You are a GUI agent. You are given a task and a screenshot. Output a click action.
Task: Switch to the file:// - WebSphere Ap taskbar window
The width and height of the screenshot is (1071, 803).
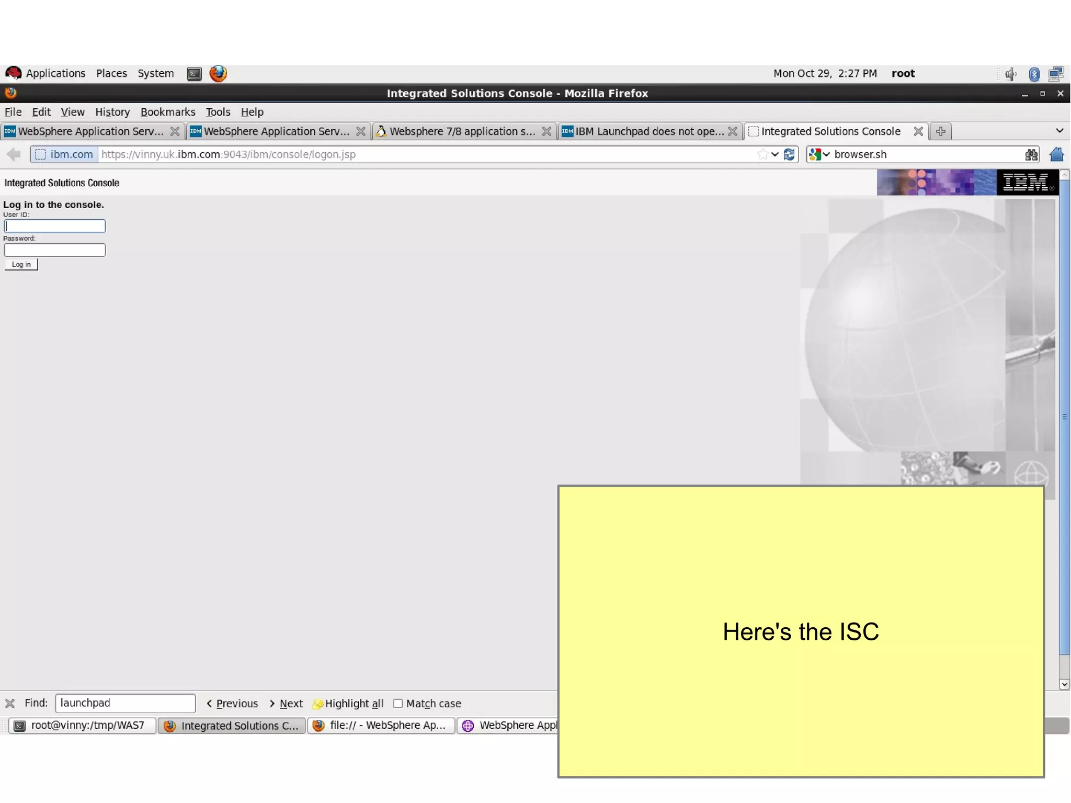click(x=381, y=726)
